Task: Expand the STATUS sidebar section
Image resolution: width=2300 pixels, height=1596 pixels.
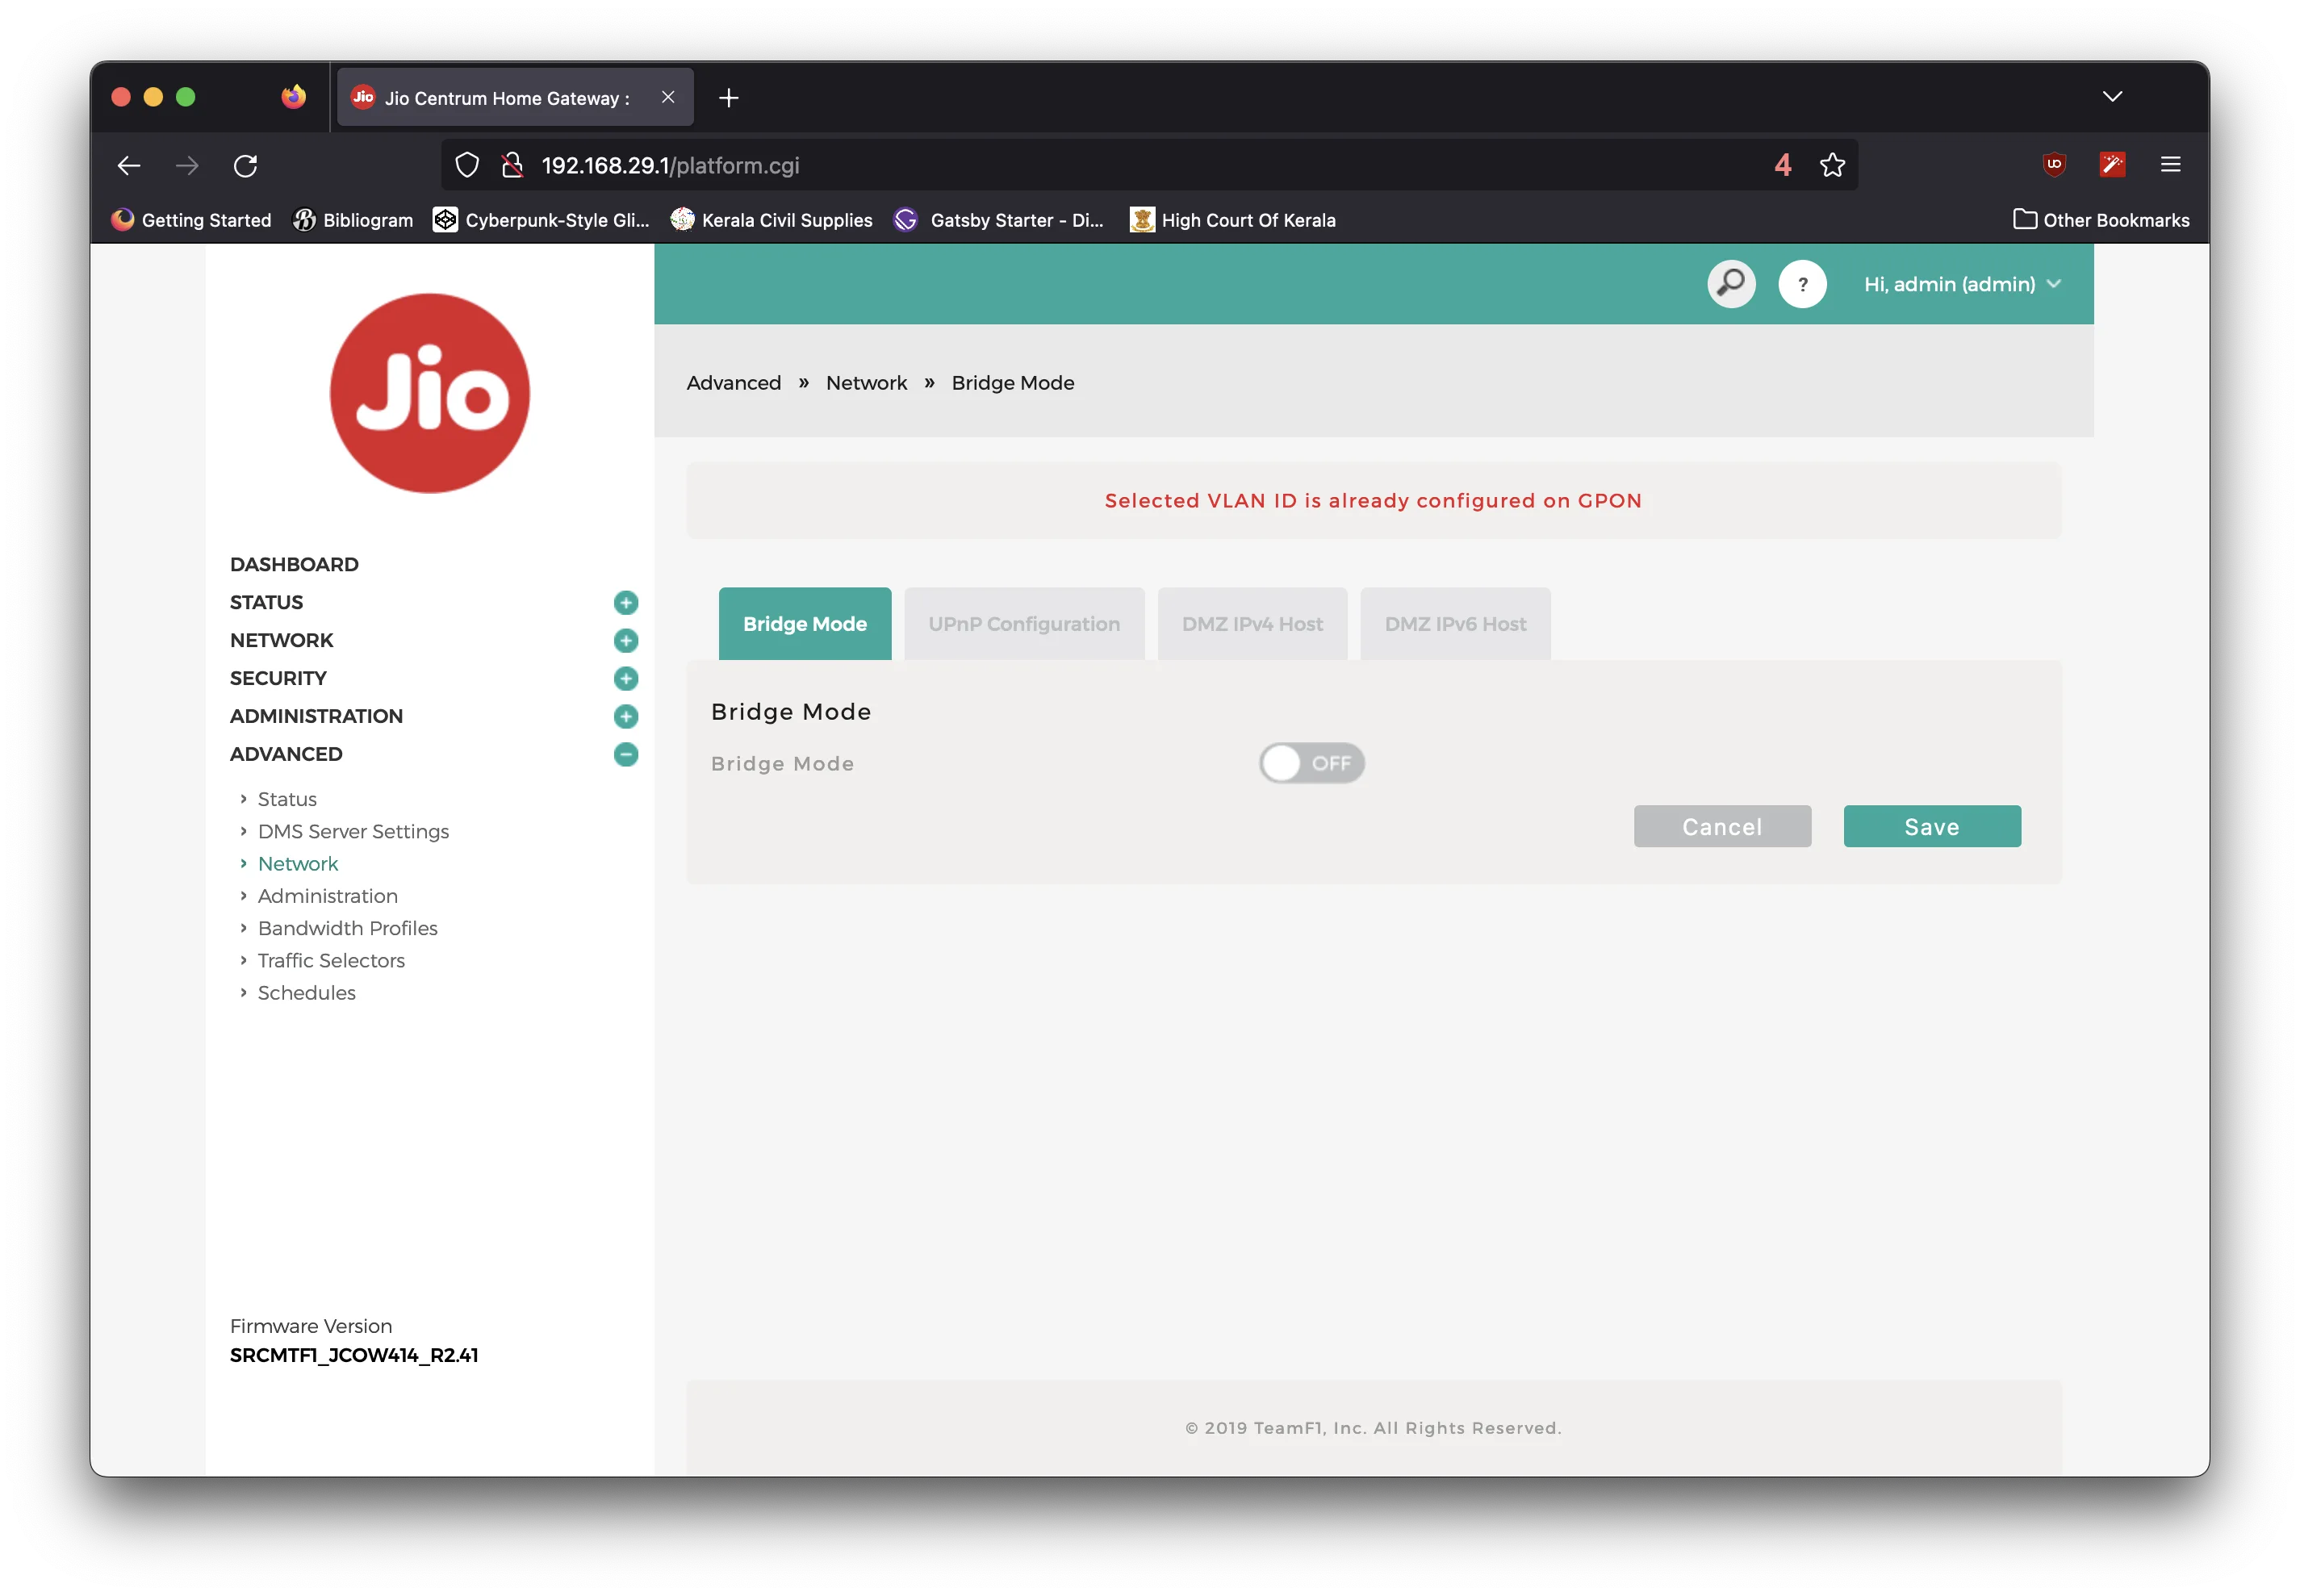Action: pos(626,602)
